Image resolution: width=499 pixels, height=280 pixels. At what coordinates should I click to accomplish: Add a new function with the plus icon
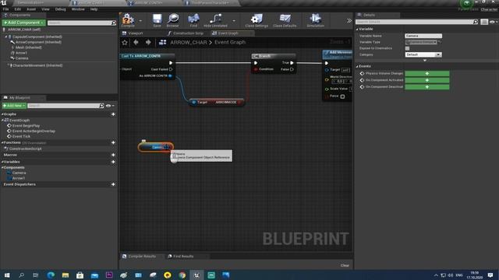coord(113,143)
